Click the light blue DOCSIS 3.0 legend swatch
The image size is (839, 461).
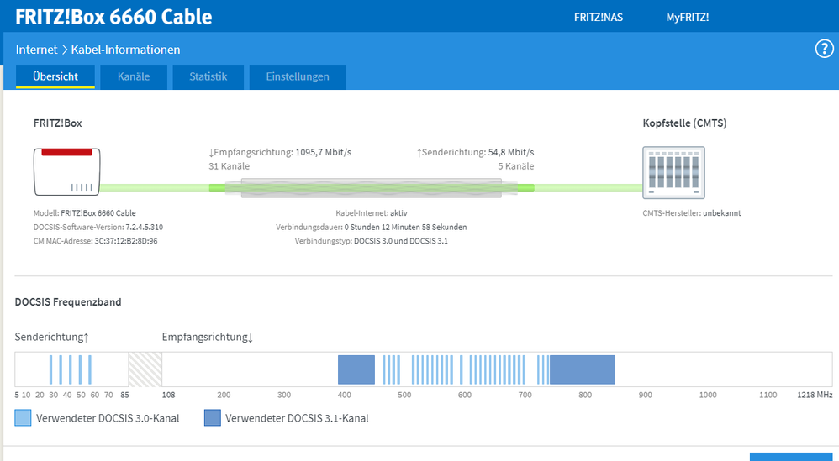coord(23,417)
